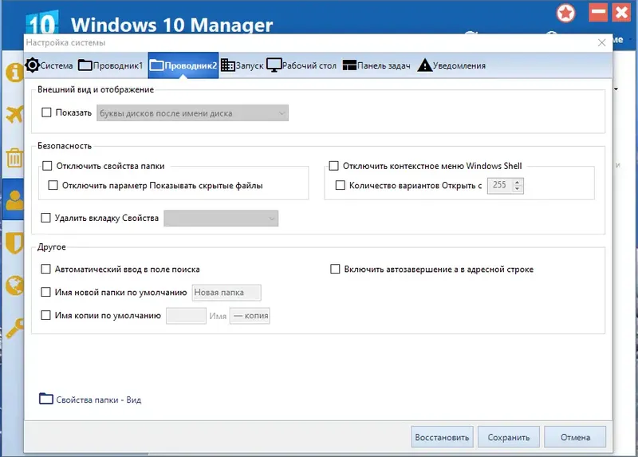Click the gear icon of Система tab
Image resolution: width=638 pixels, height=457 pixels.
click(32, 65)
